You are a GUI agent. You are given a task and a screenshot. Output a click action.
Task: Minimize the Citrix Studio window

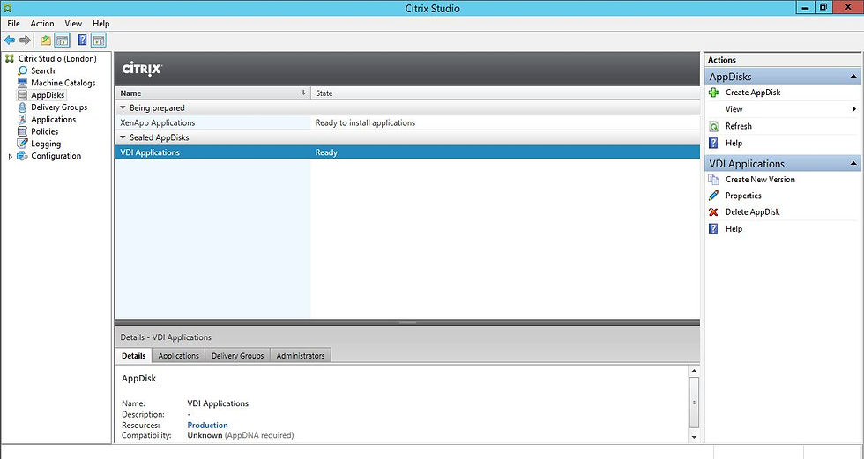806,8
